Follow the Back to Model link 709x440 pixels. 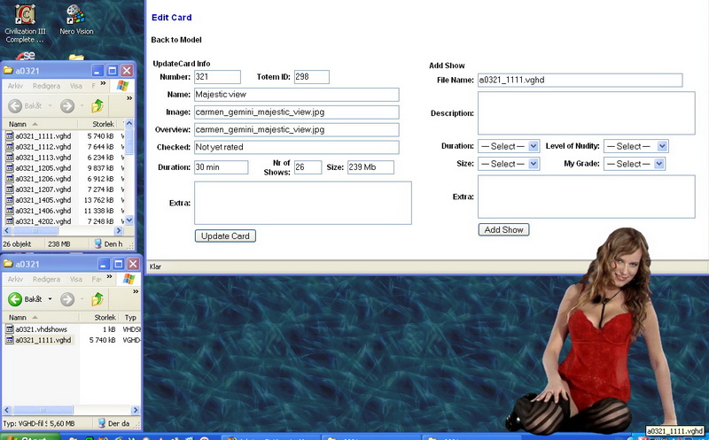176,40
